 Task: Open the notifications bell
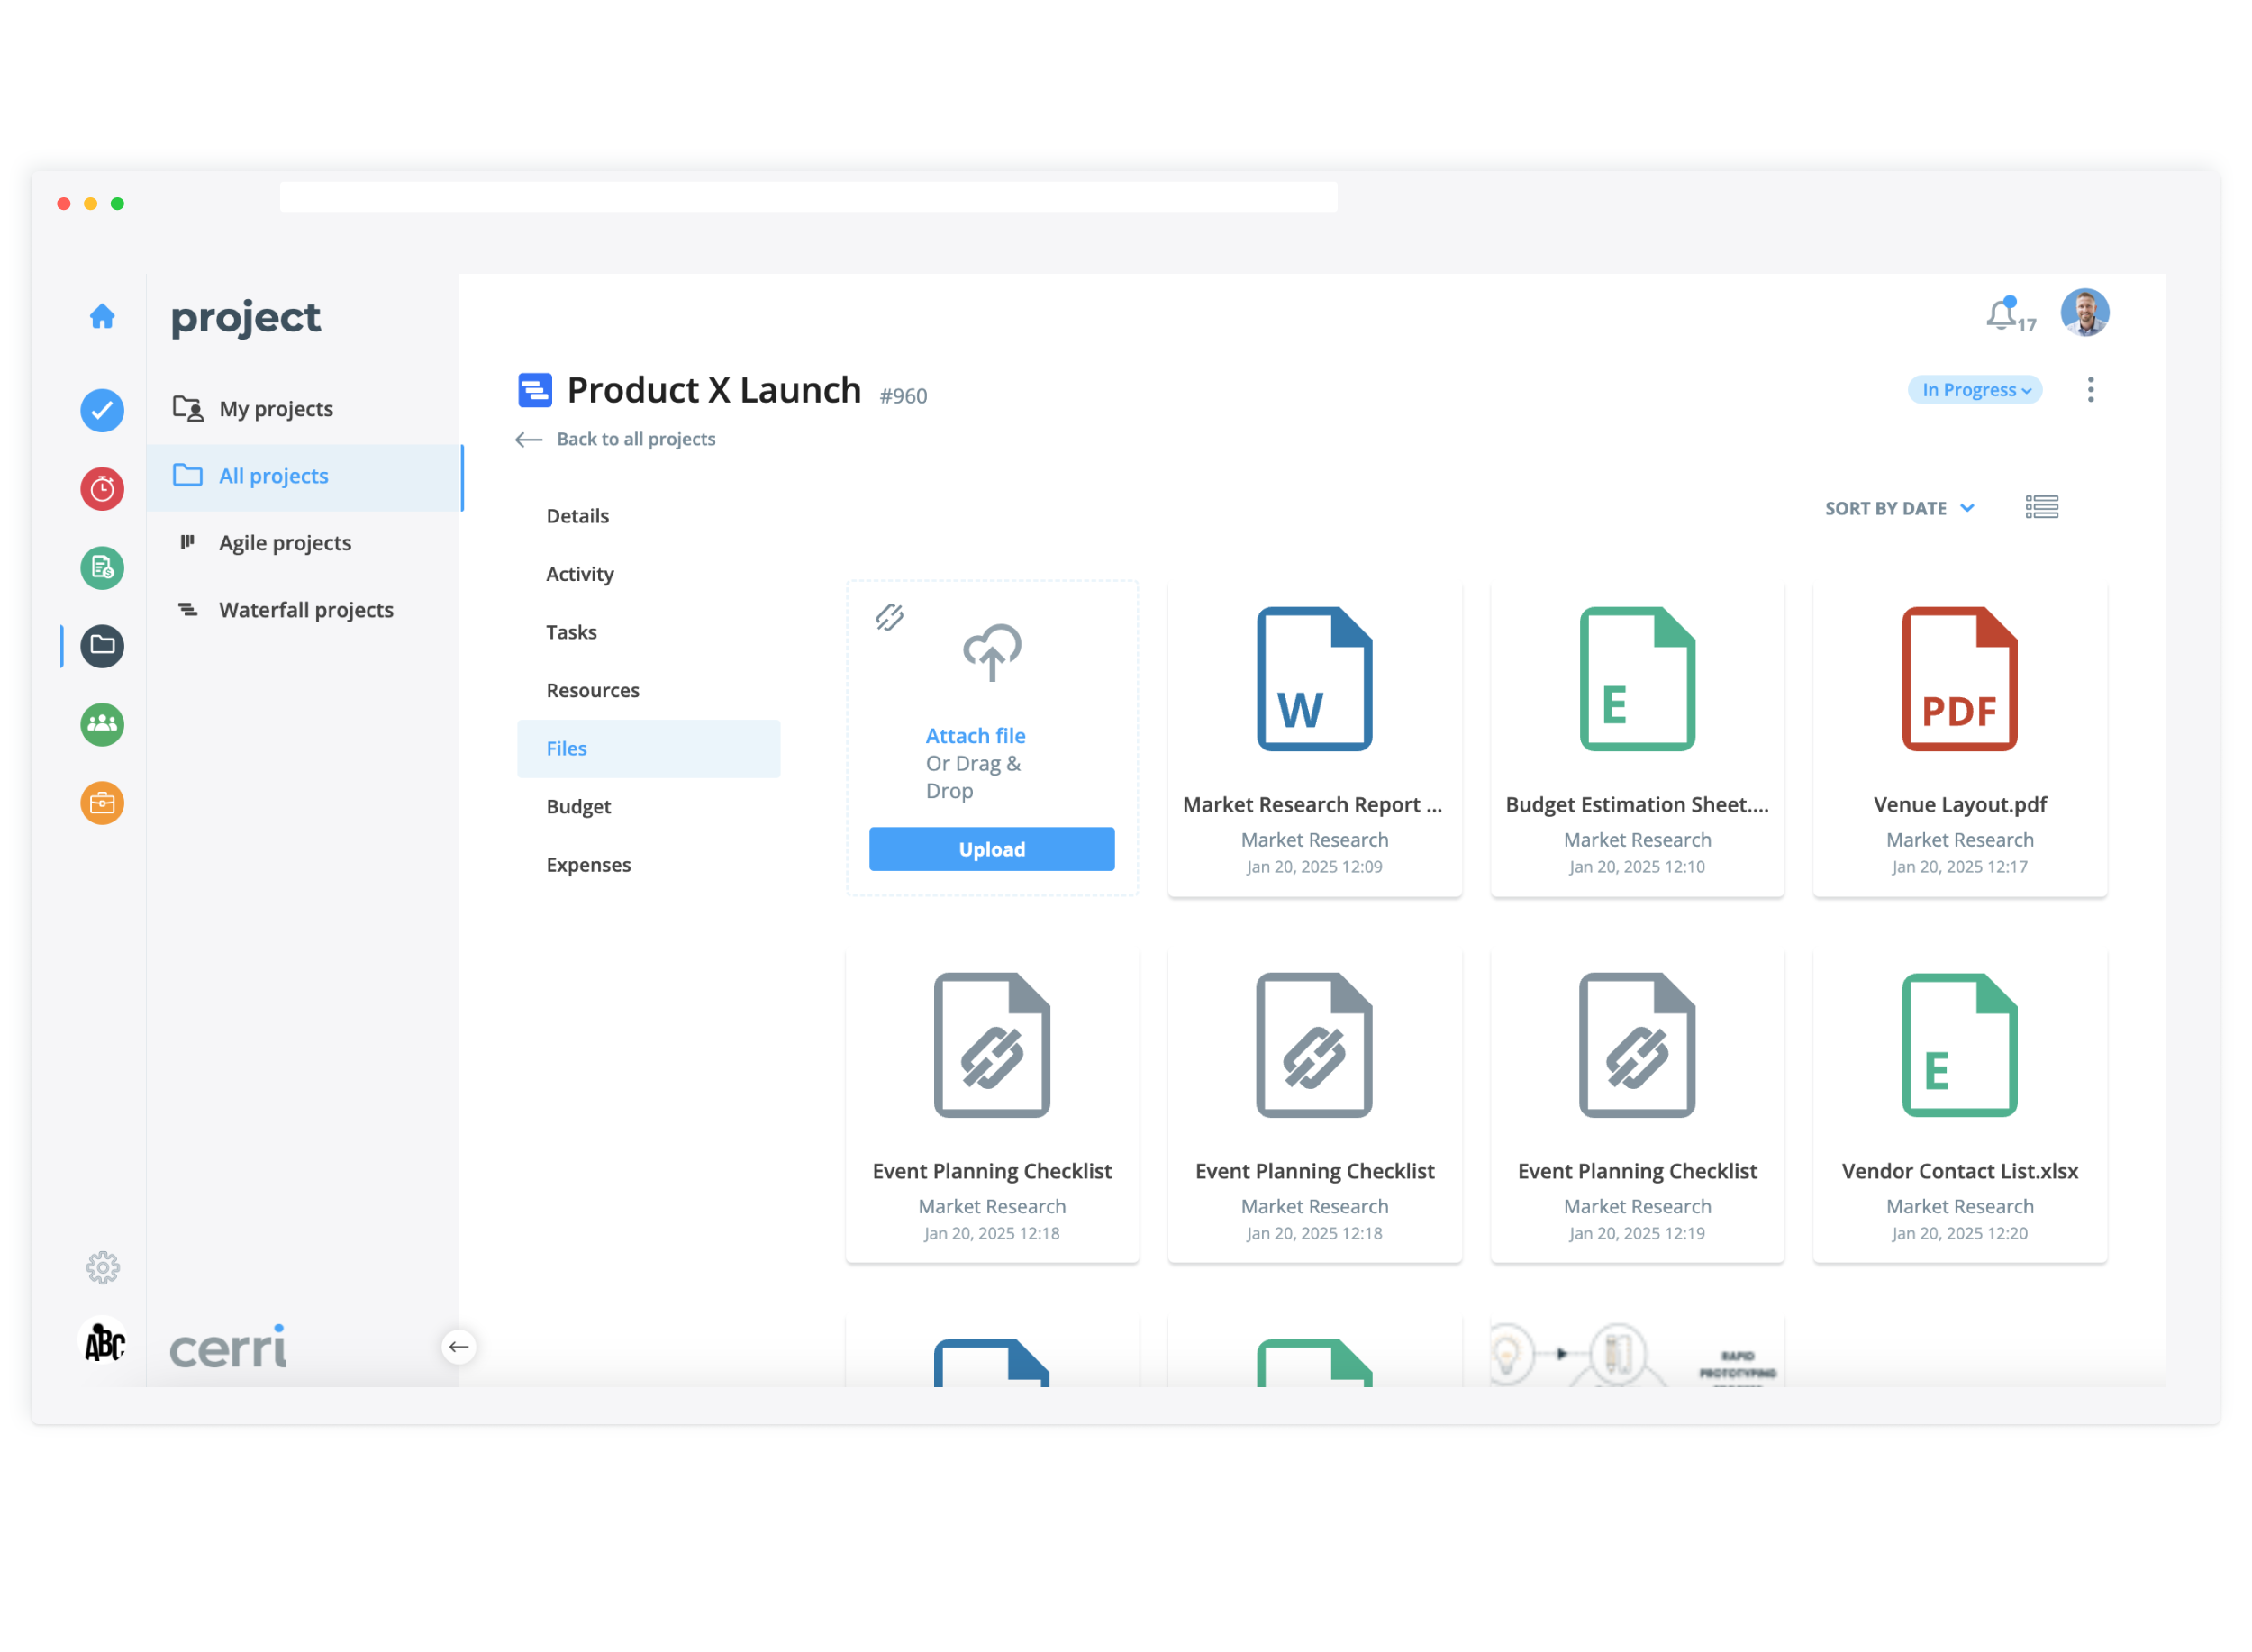(x=2001, y=316)
